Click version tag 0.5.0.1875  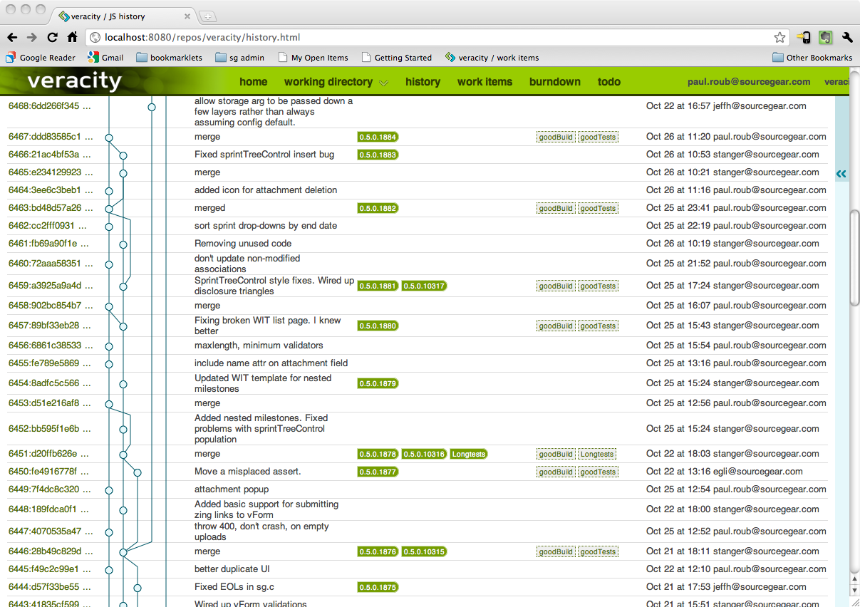pos(378,588)
